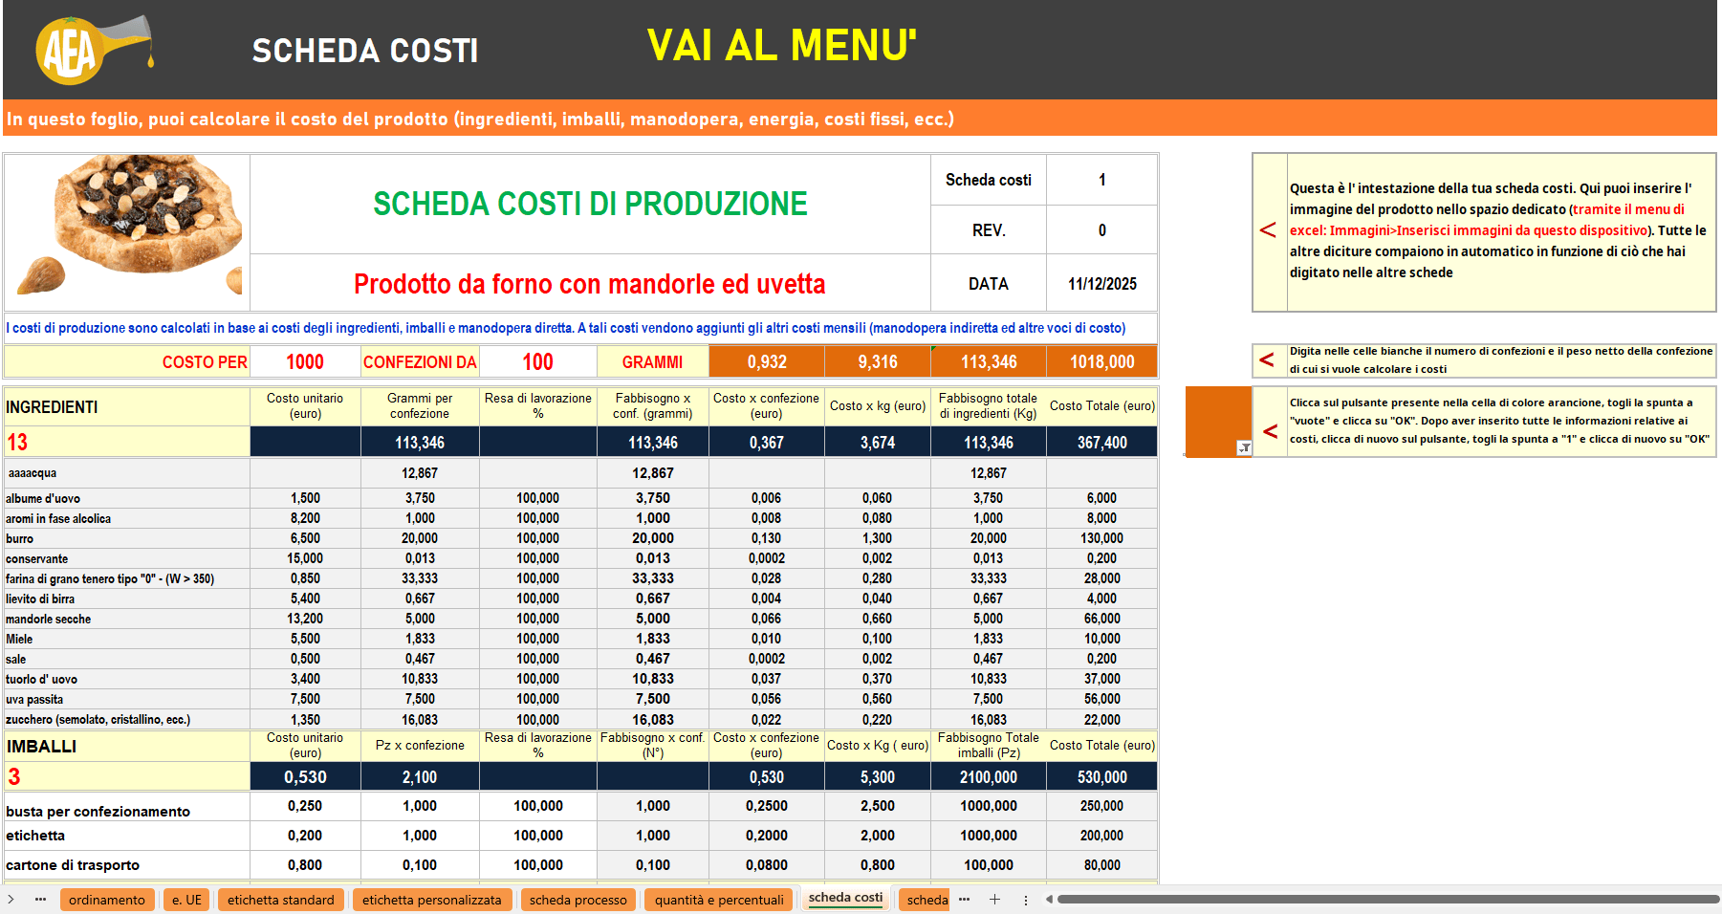The width and height of the screenshot is (1722, 914).
Task: Select the ingredients total cost 367,400
Action: click(1101, 442)
